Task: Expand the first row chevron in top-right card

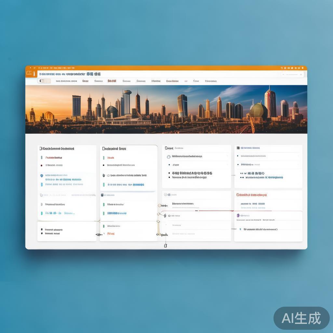Action: click(x=298, y=156)
